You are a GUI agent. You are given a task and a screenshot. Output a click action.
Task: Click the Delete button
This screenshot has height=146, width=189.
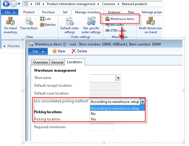[79, 51]
